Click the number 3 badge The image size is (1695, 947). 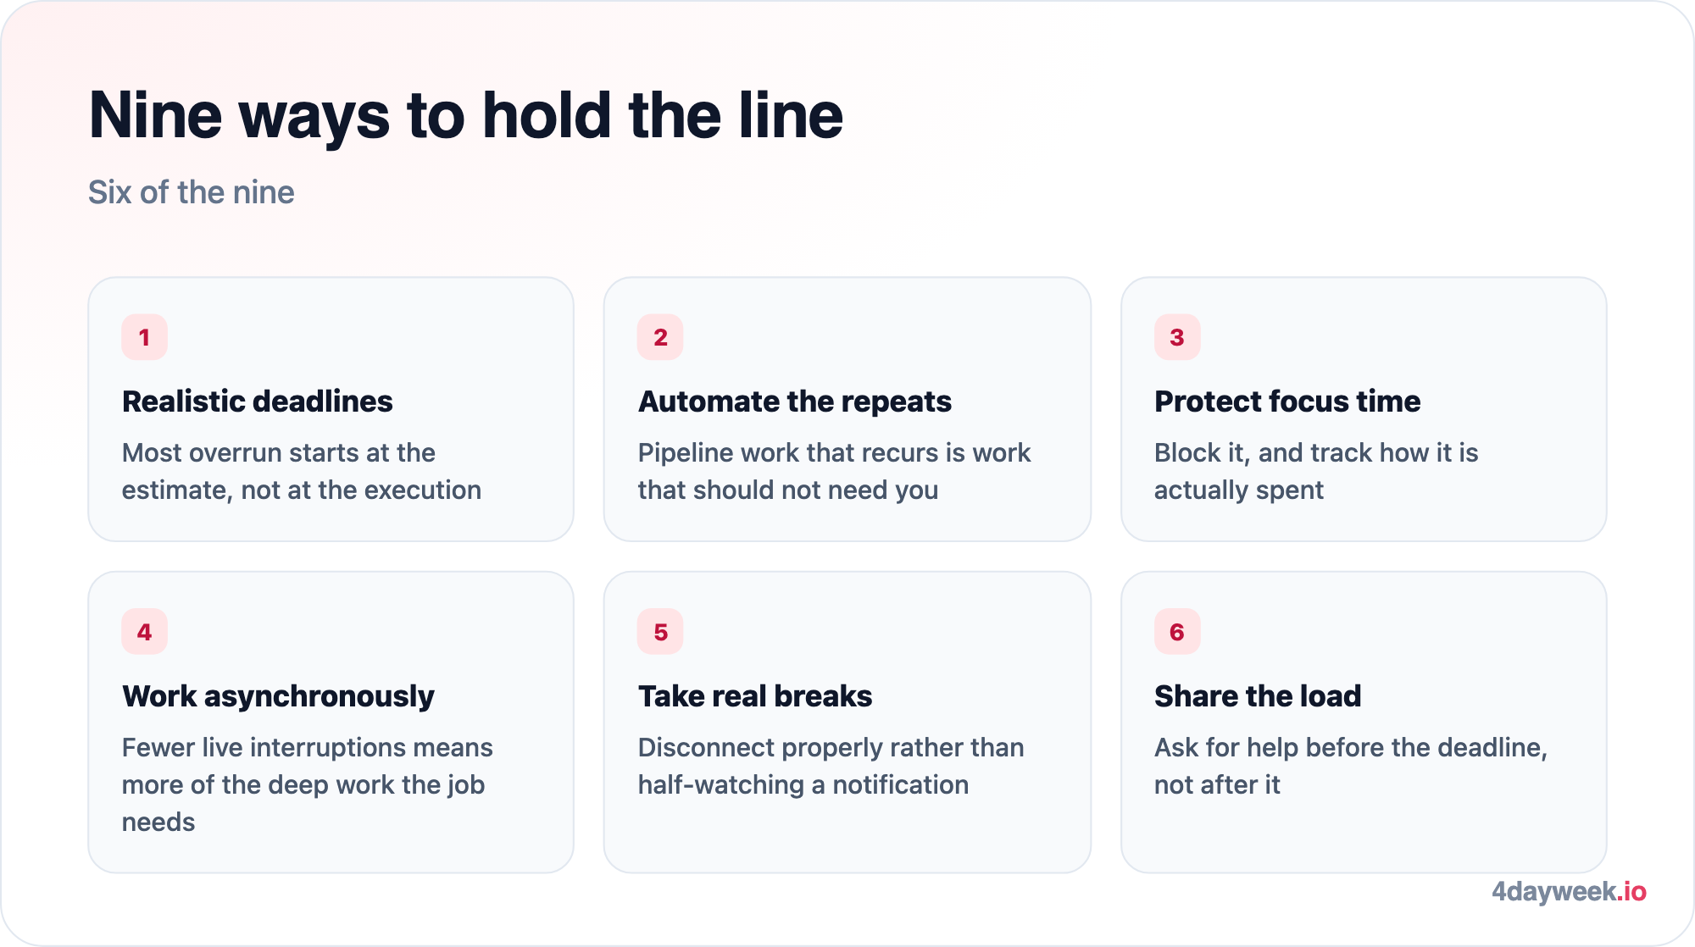[1177, 337]
